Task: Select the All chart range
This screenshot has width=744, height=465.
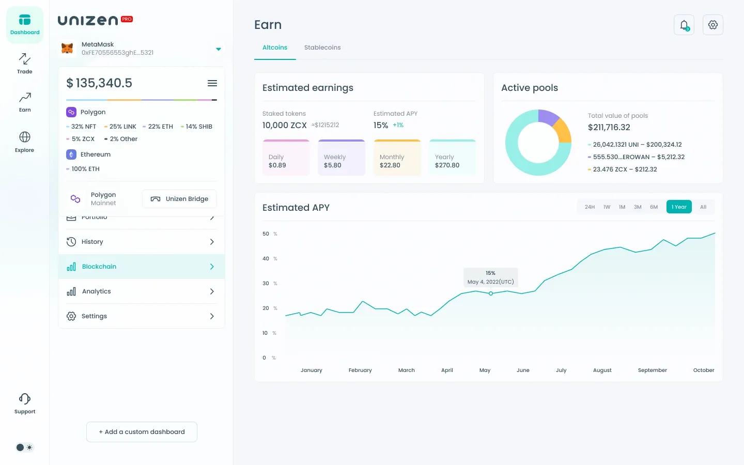Action: click(x=703, y=207)
